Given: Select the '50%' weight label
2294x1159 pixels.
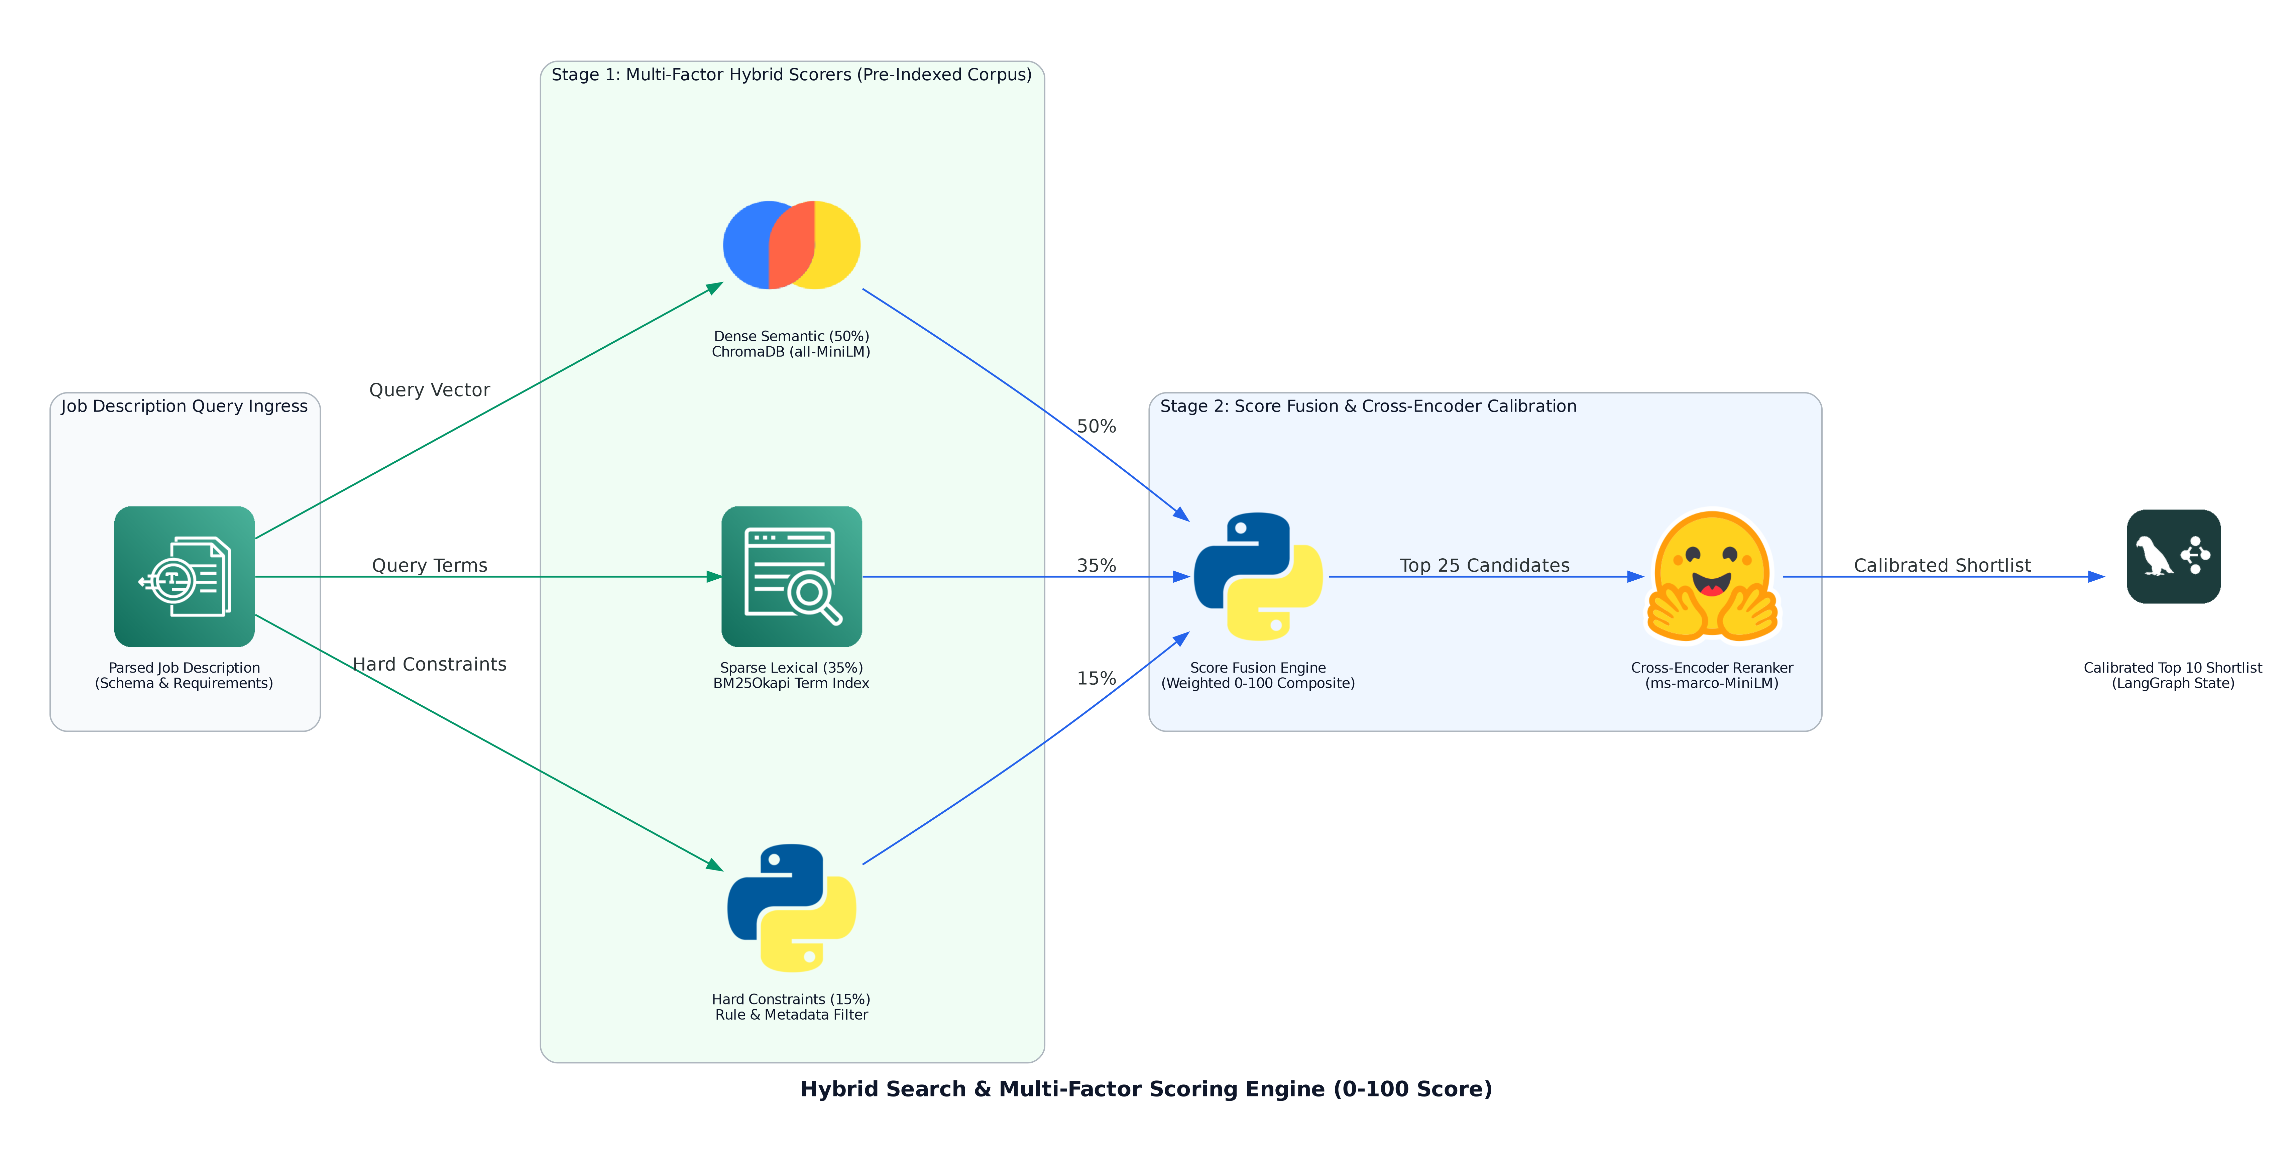Looking at the screenshot, I should coord(1096,426).
